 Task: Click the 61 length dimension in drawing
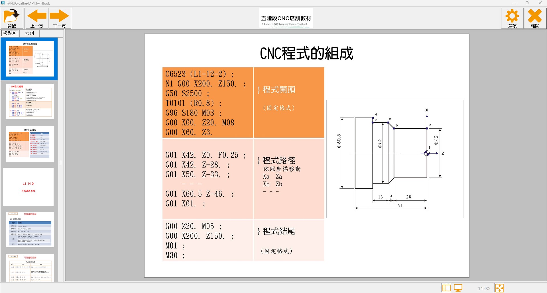(400, 205)
